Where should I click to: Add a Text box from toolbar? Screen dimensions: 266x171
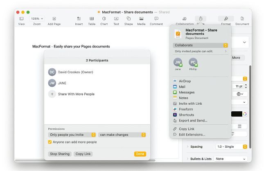(116, 19)
